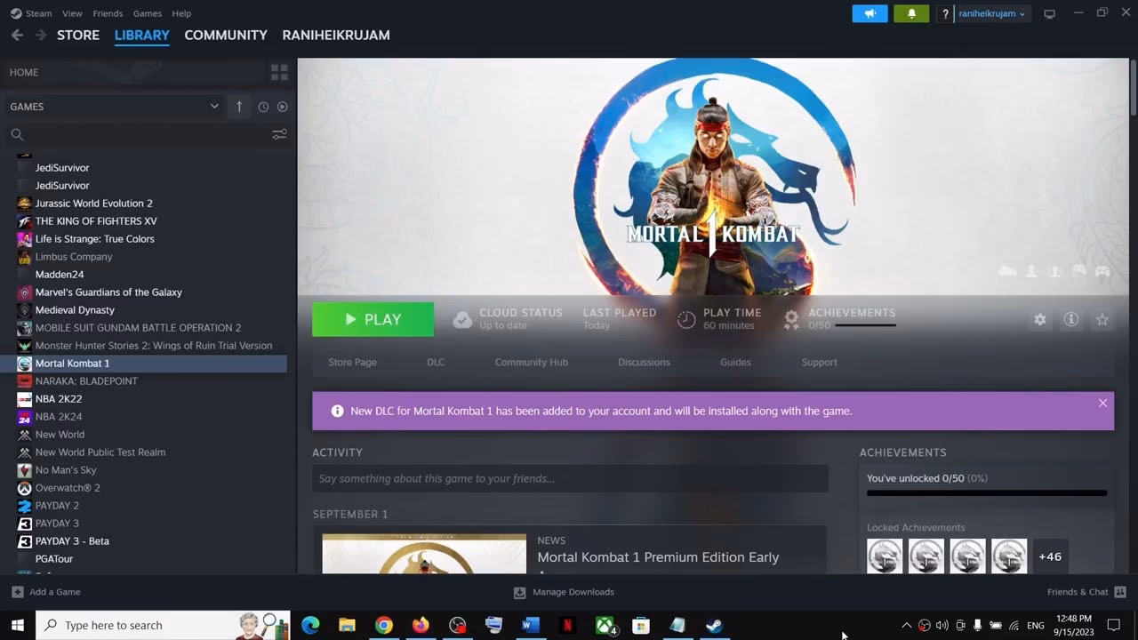Open Friends & Chat icon
The image size is (1138, 640).
(x=1120, y=592)
